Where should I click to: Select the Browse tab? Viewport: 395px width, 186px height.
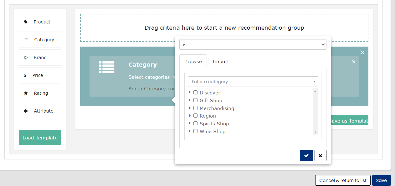point(193,62)
